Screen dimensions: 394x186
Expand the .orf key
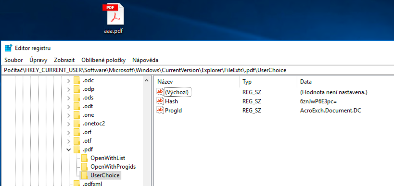[69, 132]
